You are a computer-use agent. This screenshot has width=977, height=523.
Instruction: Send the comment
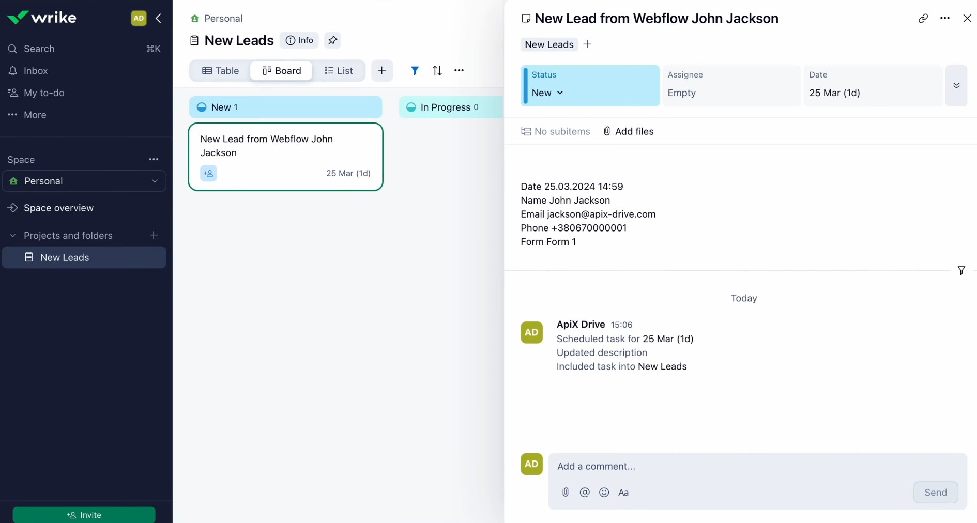coord(936,493)
